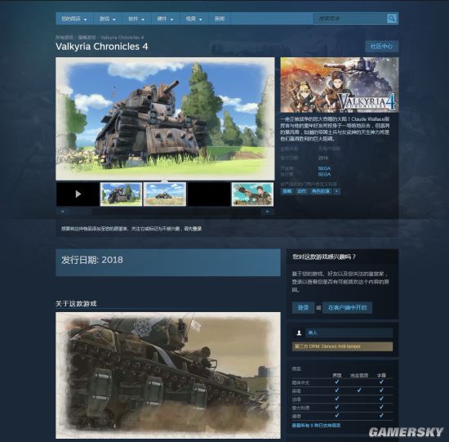Click the 简体中文 interface checkmark

point(337,382)
